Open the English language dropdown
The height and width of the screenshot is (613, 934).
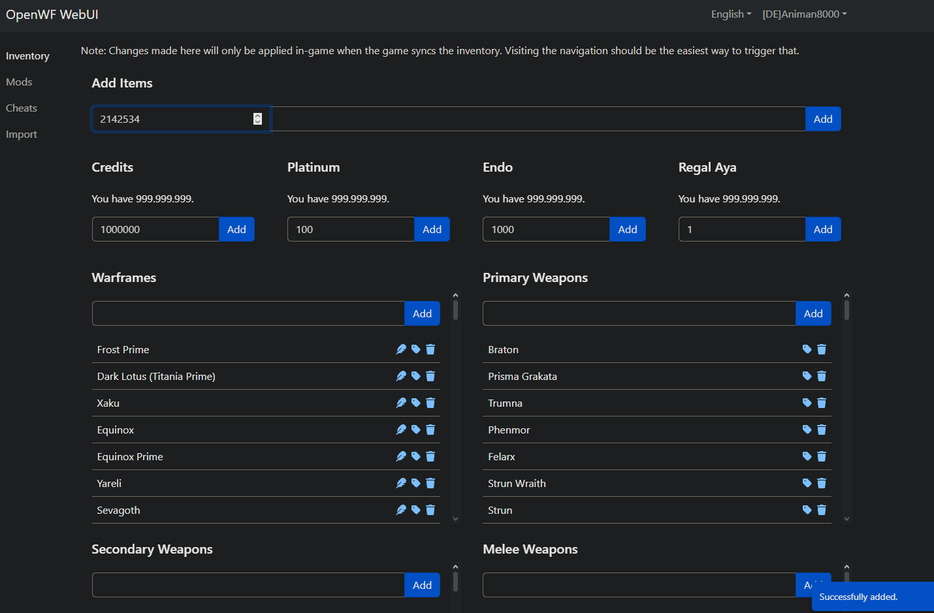(x=731, y=14)
